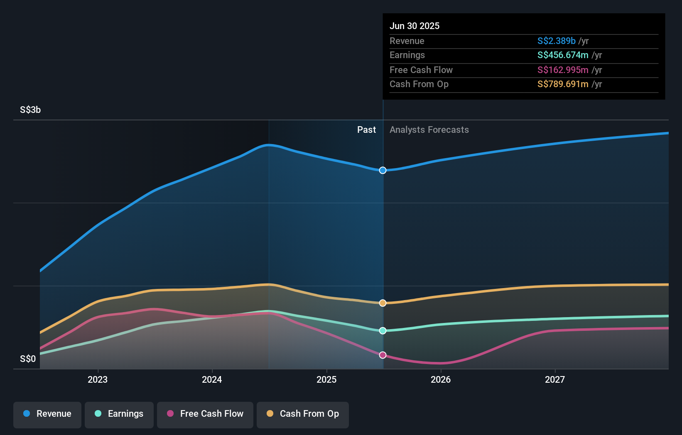682x435 pixels.
Task: Toggle the Earnings series visibility
Action: pyautogui.click(x=119, y=414)
